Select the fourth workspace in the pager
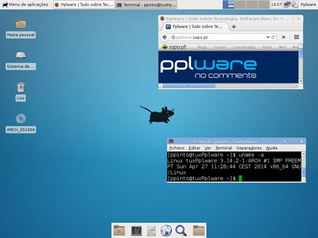Screen dimensions: 318x238 click(x=263, y=4)
